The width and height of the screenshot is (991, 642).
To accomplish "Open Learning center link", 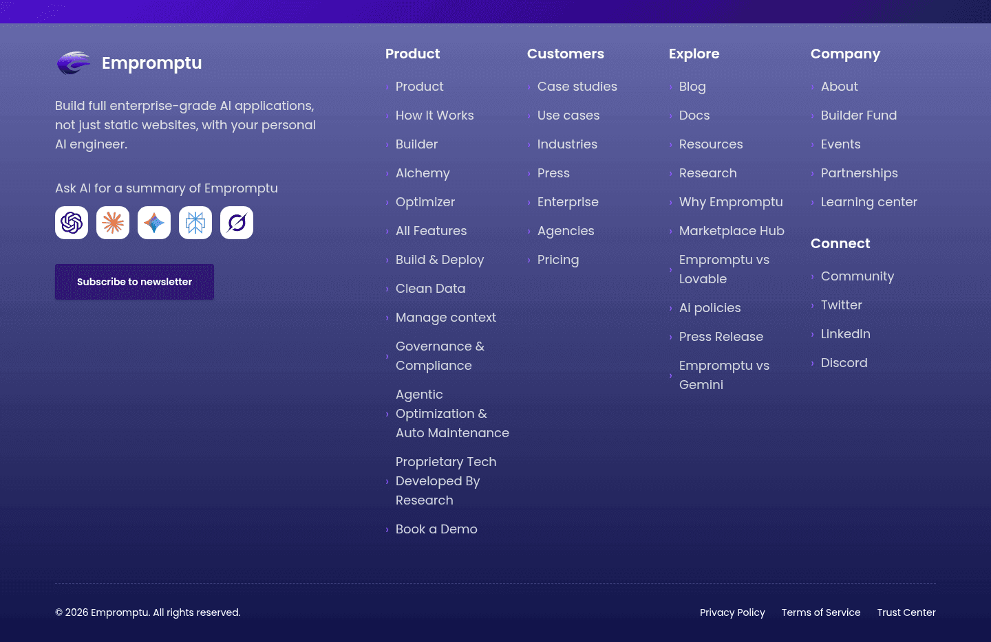I will point(869,202).
